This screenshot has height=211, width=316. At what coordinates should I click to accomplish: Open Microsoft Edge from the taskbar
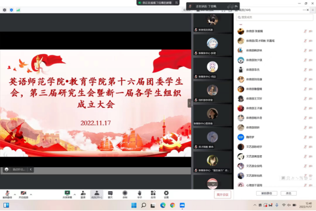point(163,205)
